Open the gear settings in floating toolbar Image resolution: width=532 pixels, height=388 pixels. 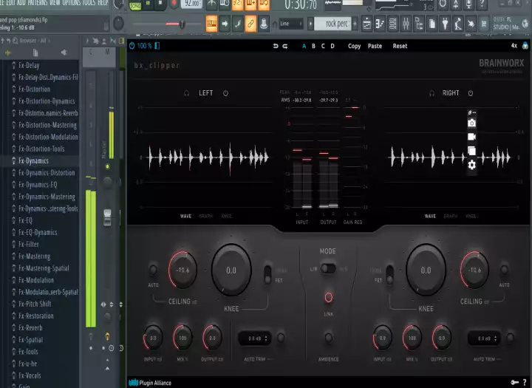click(x=471, y=165)
